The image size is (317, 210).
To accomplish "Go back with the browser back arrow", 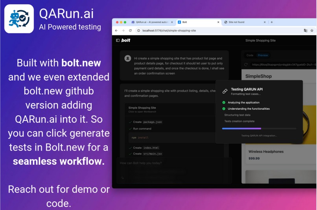I will (116, 31).
